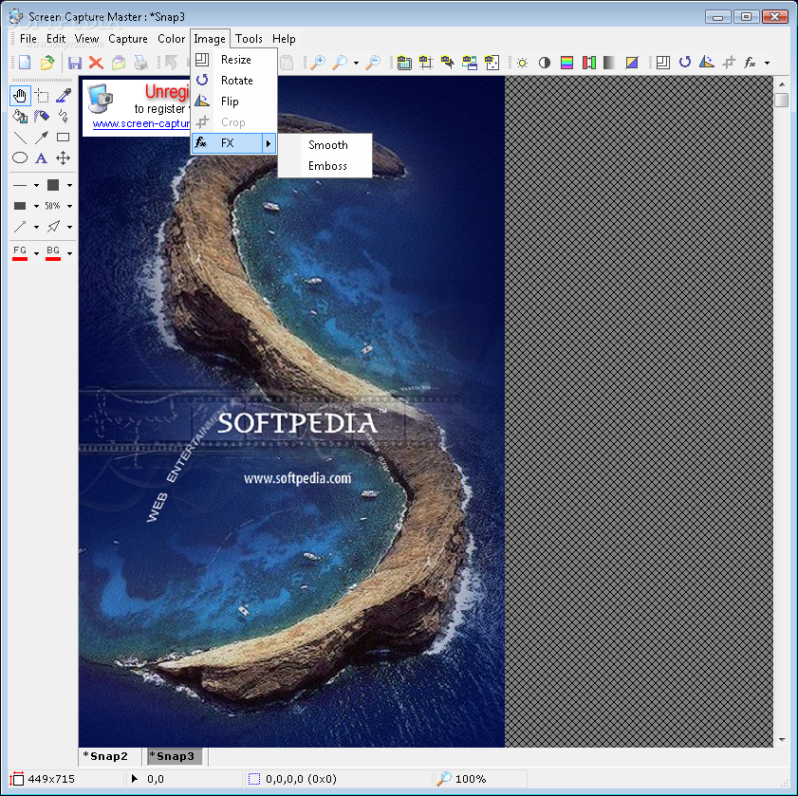The height and width of the screenshot is (796, 798).
Task: Open the BG color dropdown arrow
Action: click(69, 253)
